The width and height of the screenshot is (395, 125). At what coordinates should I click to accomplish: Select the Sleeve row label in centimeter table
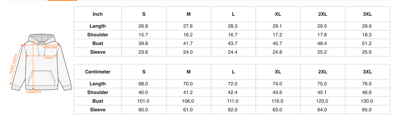coord(98,110)
